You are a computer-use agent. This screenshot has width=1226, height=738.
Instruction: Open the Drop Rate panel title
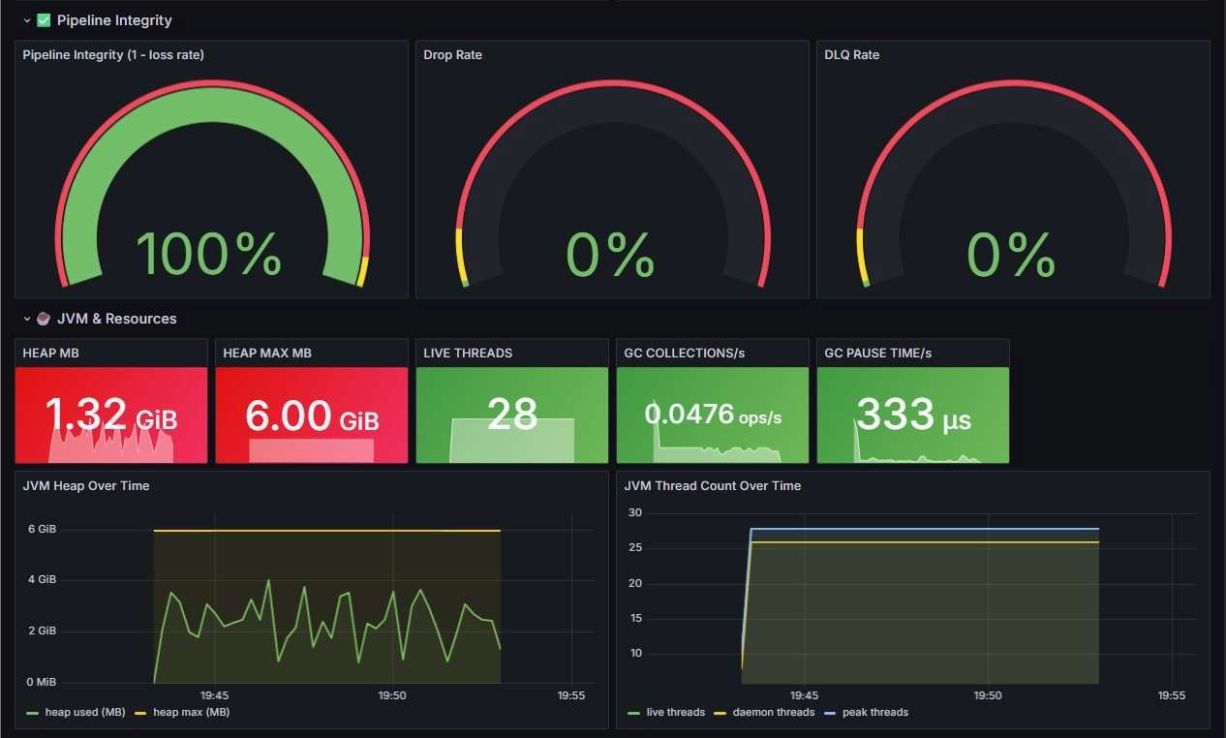452,55
